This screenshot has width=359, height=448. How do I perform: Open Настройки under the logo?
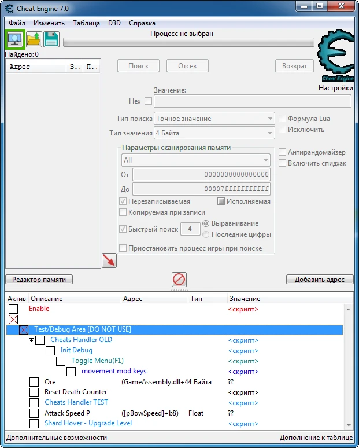pyautogui.click(x=336, y=88)
